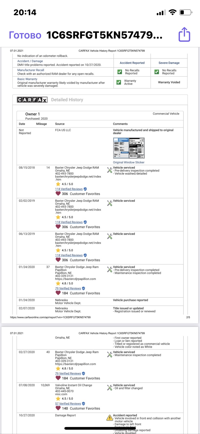Click the Manufacturer Recall heading link
This screenshot has height=434, width=200.
31,70
